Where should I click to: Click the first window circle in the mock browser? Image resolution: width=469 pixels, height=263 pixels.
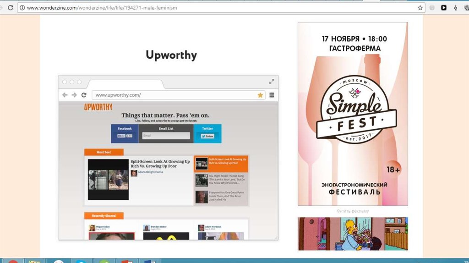[65, 82]
